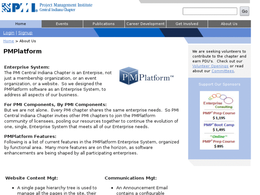The image size is (260, 195).
Task: Click the 'Website Content Mgt:' heading
Action: point(32,178)
